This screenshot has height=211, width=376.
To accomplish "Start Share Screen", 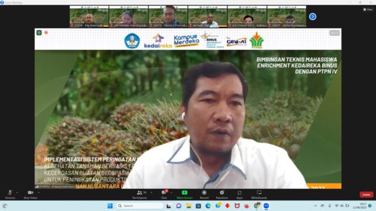I will 184,194.
